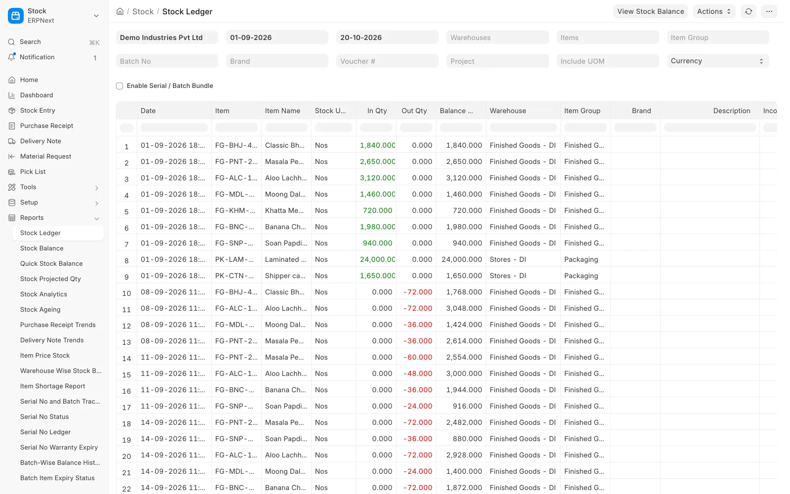This screenshot has height=494, width=790.
Task: Click the Setup database icon
Action: [12, 203]
